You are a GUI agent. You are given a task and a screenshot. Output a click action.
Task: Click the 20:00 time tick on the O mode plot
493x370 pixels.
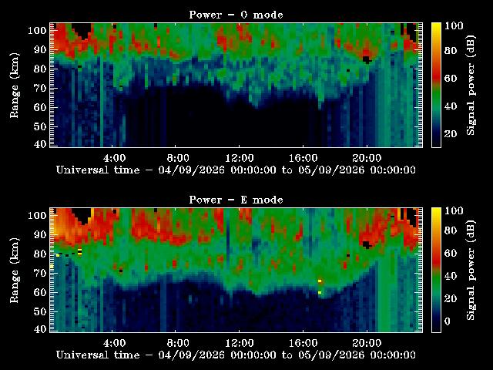tap(367, 157)
